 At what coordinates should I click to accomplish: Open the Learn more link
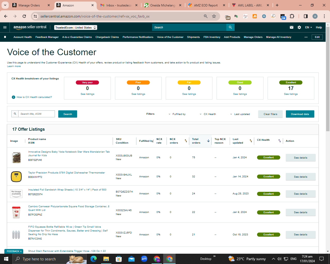[14, 66]
